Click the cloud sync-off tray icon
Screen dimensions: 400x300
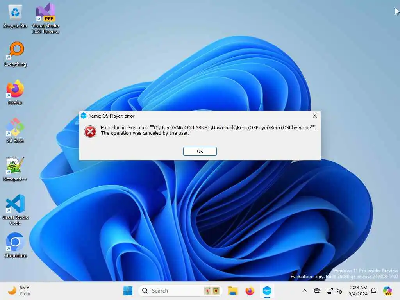tap(317, 291)
